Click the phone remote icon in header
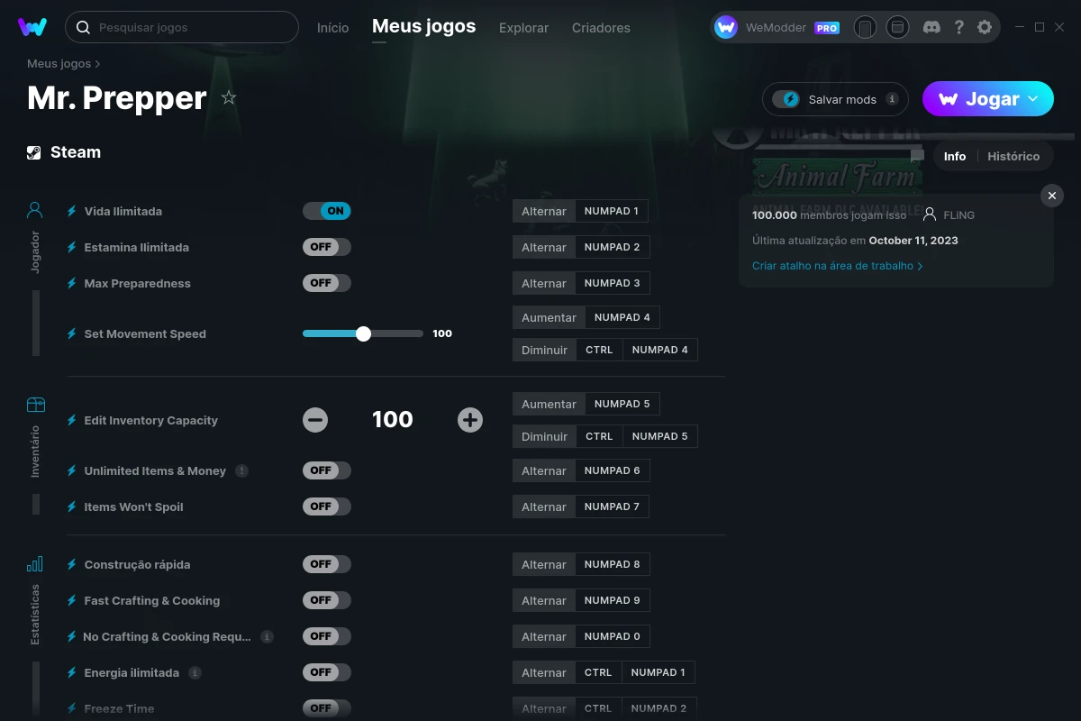The height and width of the screenshot is (721, 1081). [865, 27]
